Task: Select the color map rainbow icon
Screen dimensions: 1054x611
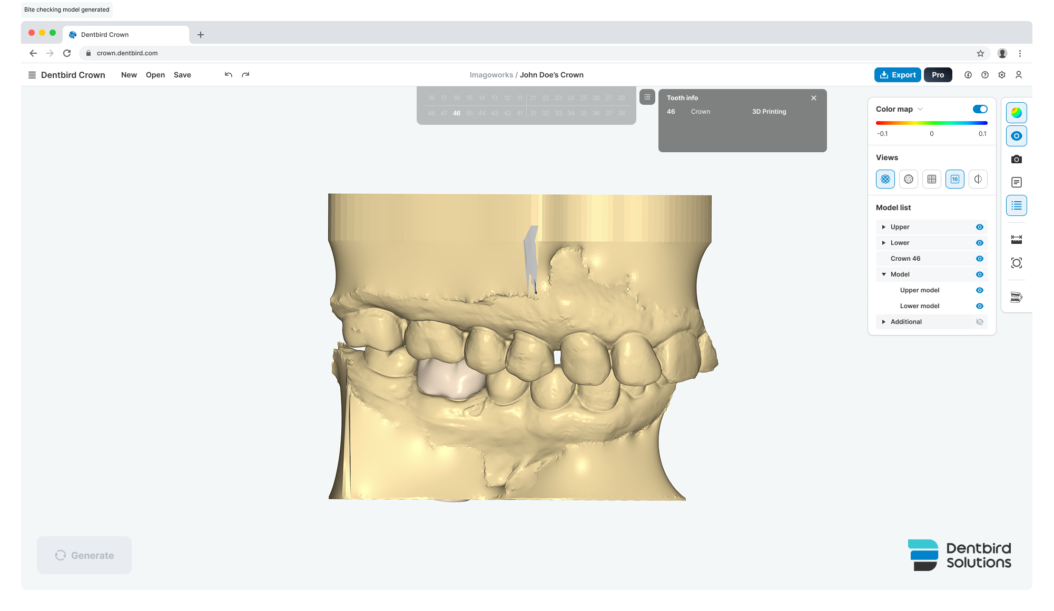Action: tap(1016, 113)
